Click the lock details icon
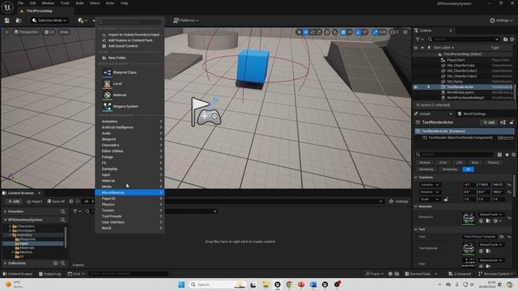This screenshot has height=291, width=518. (x=512, y=122)
